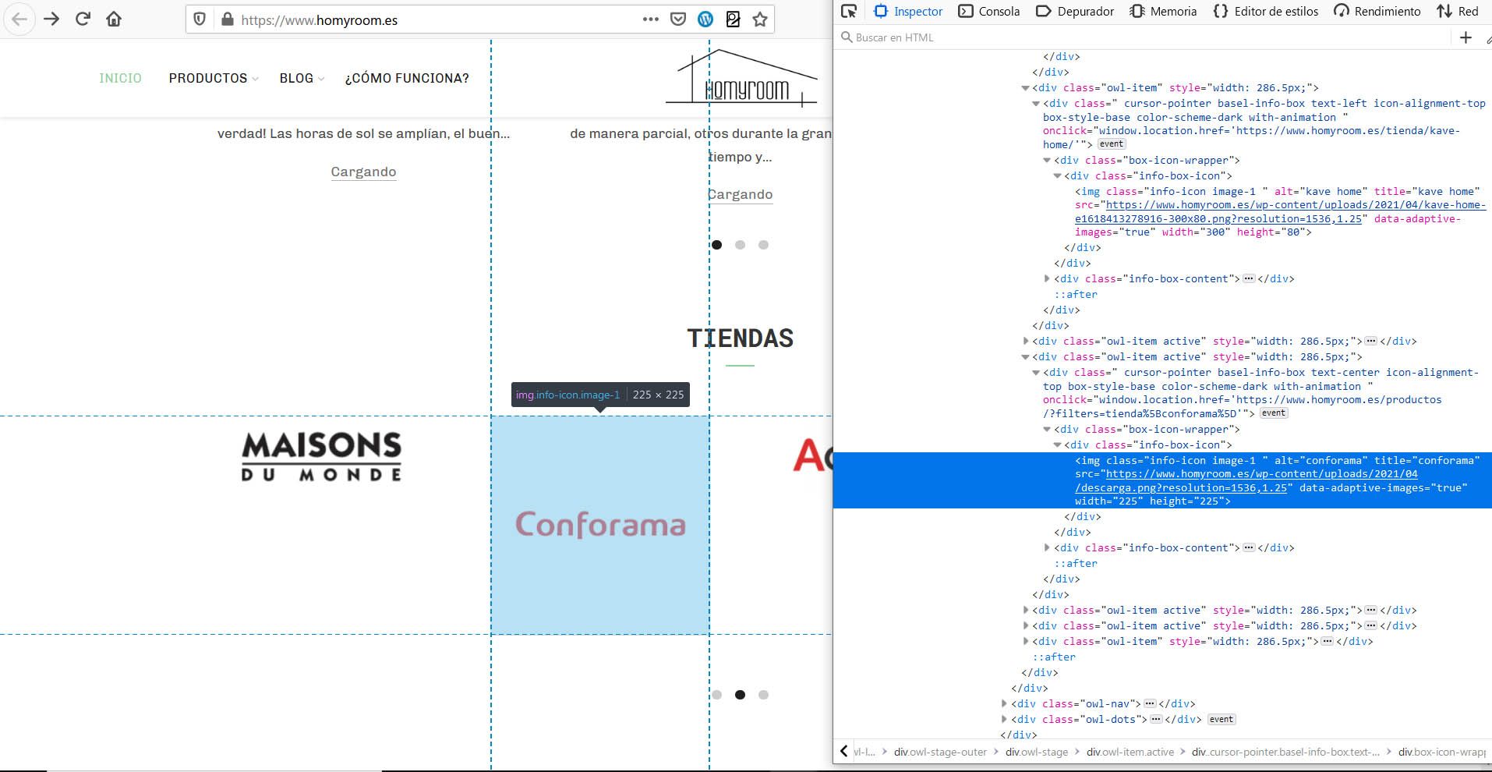This screenshot has width=1492, height=772.
Task: Bookmark this page with the star icon
Action: pos(760,19)
